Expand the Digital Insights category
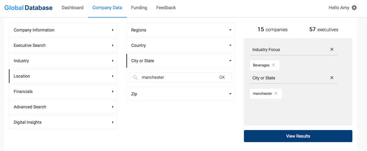 click(x=63, y=122)
